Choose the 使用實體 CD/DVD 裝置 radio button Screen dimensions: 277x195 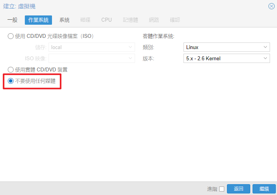click(x=11, y=70)
